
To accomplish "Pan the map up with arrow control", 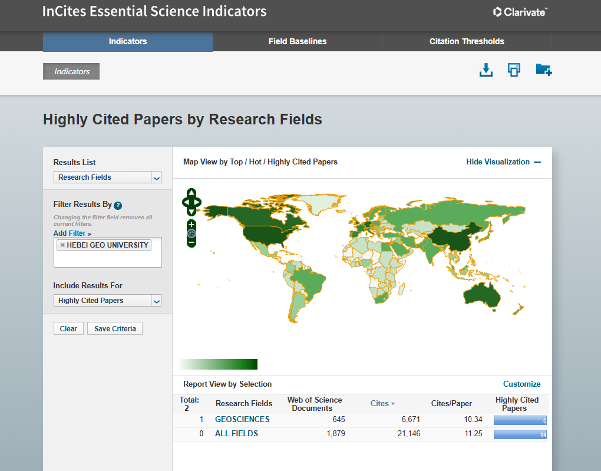I will tap(191, 193).
